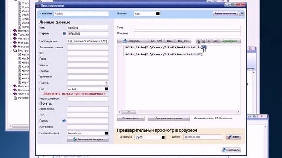Click the italic slashes toolbar icon
This screenshot has width=282, height=158.
point(209,41)
